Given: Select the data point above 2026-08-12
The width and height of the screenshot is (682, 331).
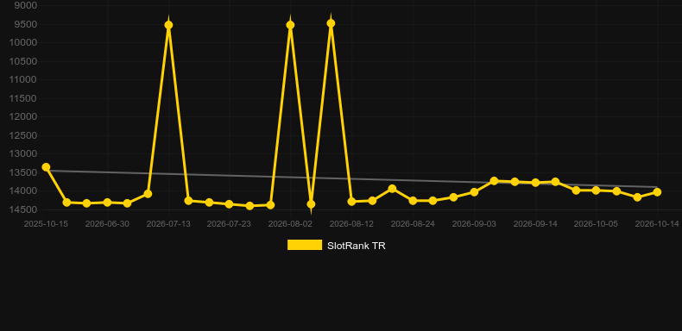Looking at the screenshot, I should (351, 202).
